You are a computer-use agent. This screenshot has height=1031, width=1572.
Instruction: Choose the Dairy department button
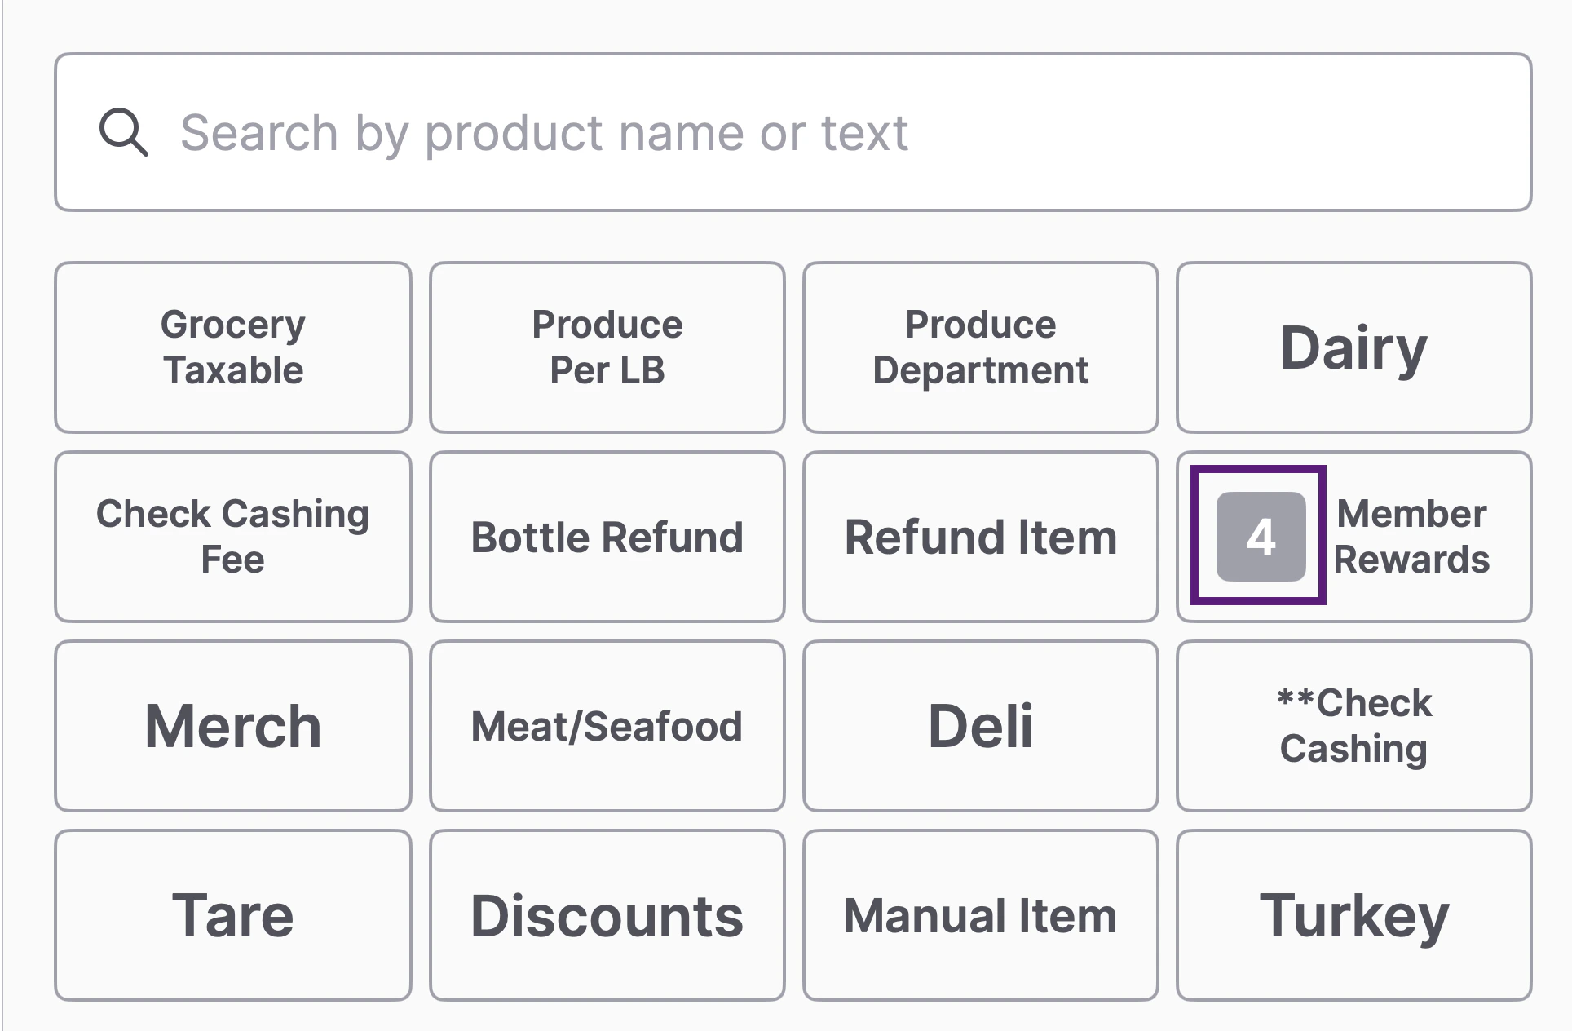[1353, 347]
